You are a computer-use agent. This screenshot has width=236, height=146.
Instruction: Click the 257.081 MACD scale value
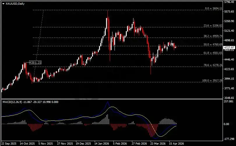tap(229, 102)
